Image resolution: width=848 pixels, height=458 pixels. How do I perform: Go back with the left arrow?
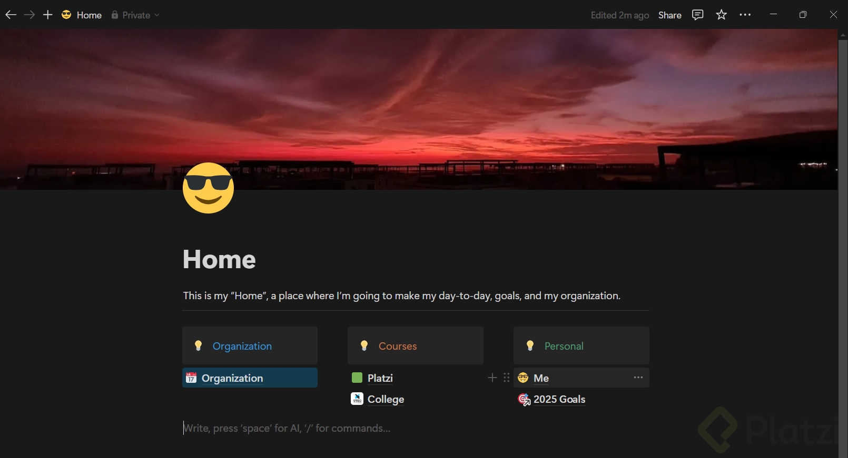pyautogui.click(x=11, y=15)
